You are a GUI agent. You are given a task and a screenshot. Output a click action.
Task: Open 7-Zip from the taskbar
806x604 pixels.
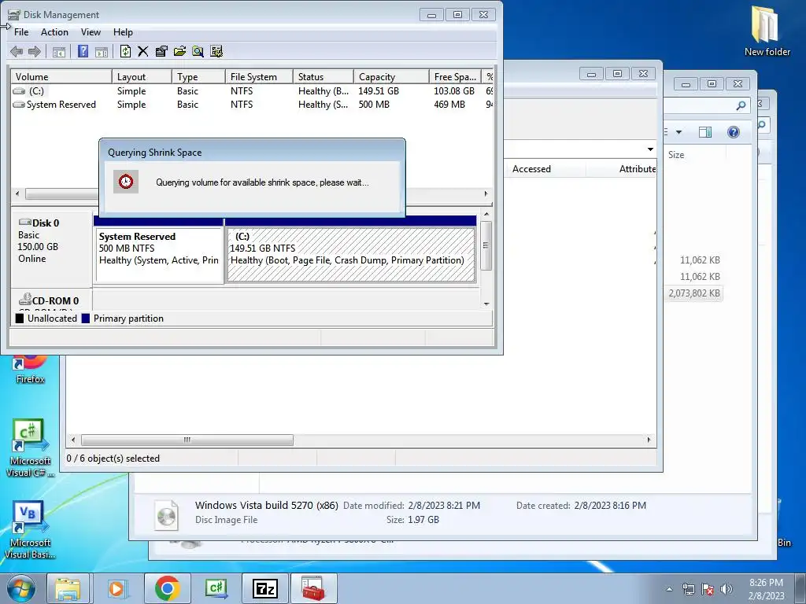264,588
